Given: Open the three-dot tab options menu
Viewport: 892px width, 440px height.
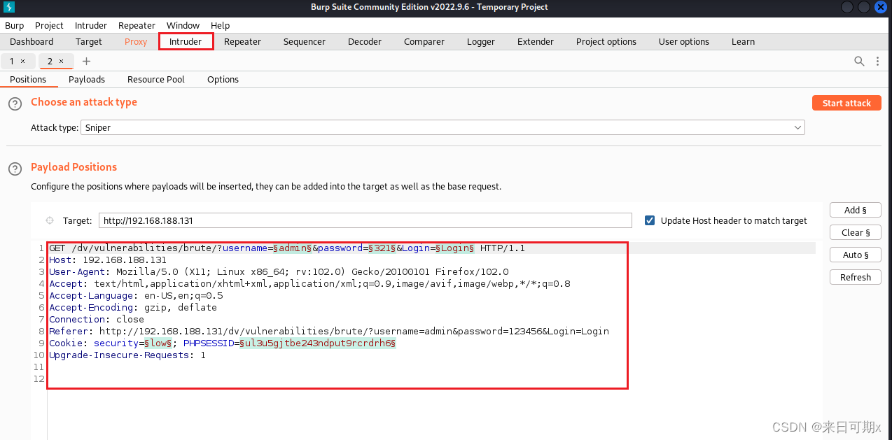Looking at the screenshot, I should pos(878,62).
